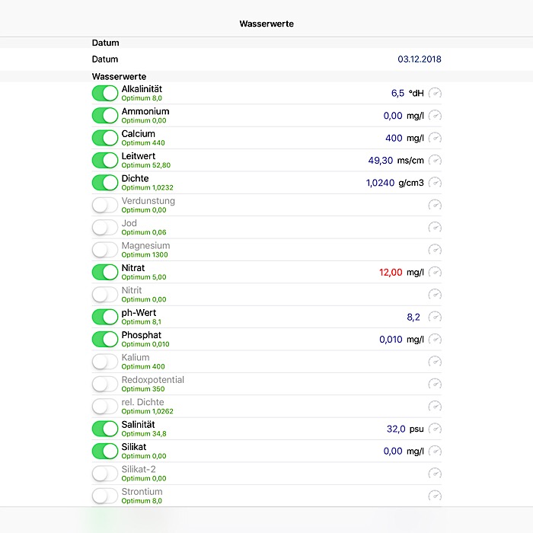Select the gauge icon beside ph-Wert
The height and width of the screenshot is (533, 533).
(x=435, y=318)
